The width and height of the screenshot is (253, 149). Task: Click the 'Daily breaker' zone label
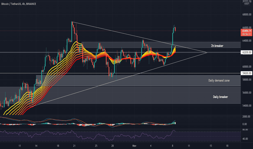tap(220, 97)
